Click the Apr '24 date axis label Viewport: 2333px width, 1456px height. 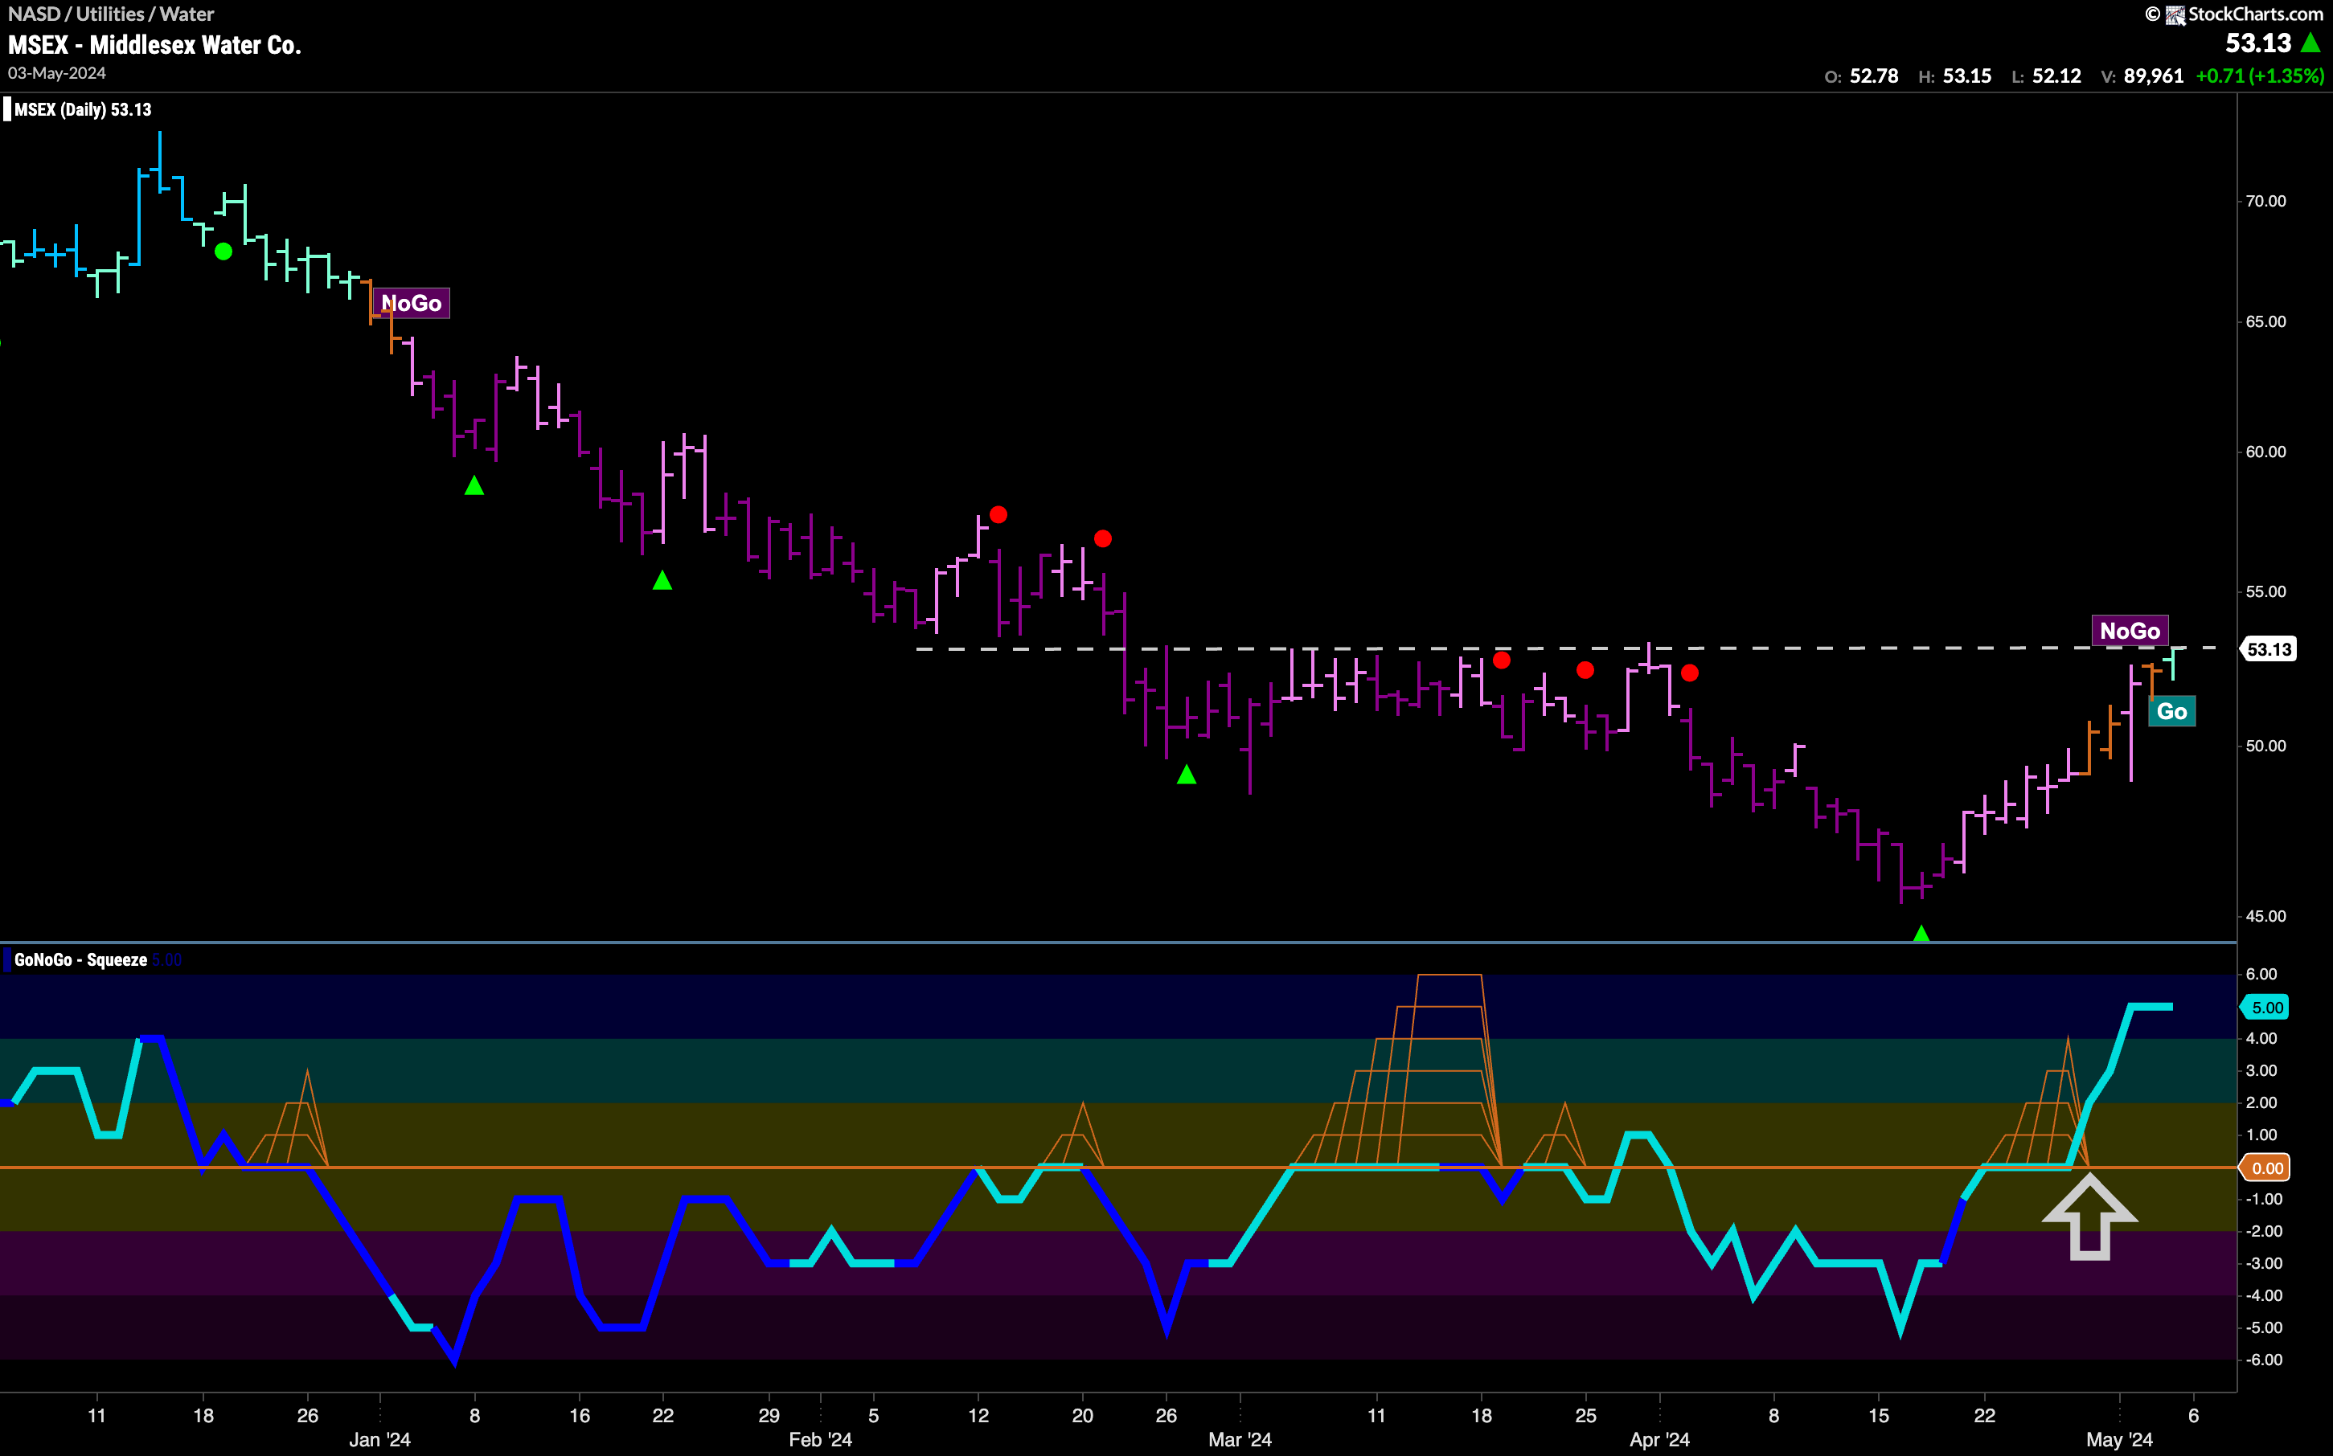coord(1659,1440)
